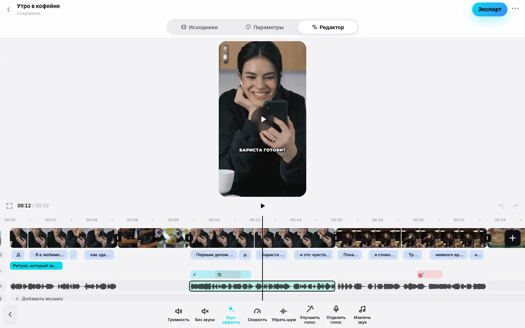Toggle fullscreen preview icon

coord(9,206)
